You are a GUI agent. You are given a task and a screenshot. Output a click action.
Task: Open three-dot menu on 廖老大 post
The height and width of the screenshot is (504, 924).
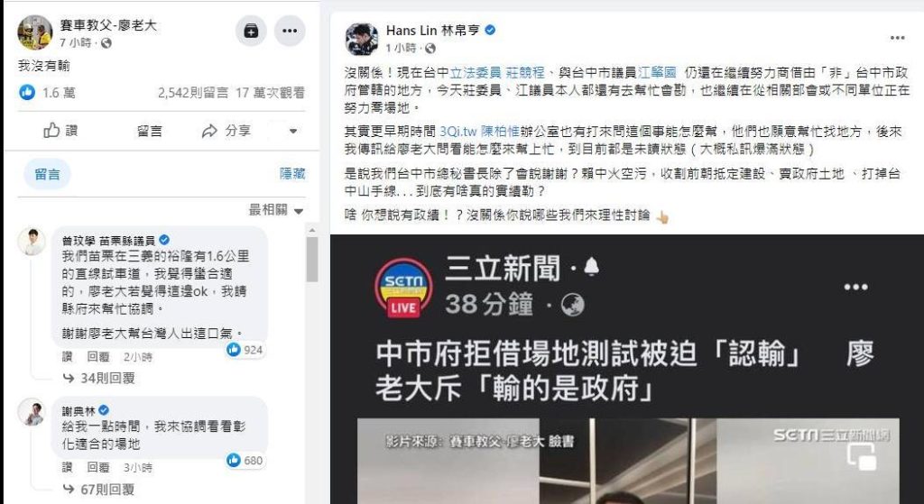click(x=290, y=31)
